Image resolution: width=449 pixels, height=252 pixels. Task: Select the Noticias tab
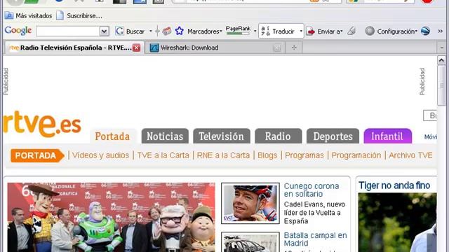(165, 136)
